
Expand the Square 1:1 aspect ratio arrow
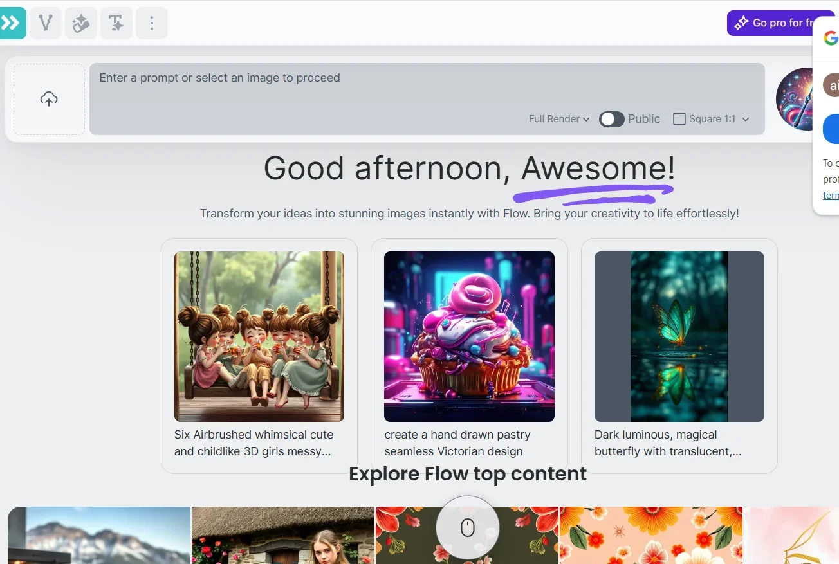tap(746, 119)
